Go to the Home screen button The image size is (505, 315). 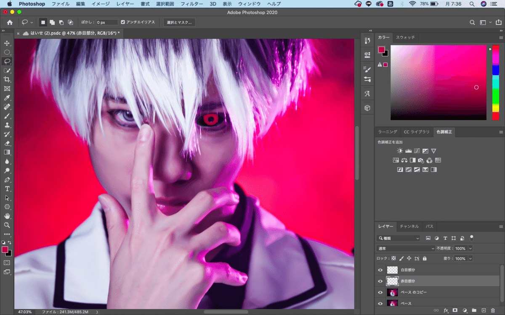click(x=10, y=22)
